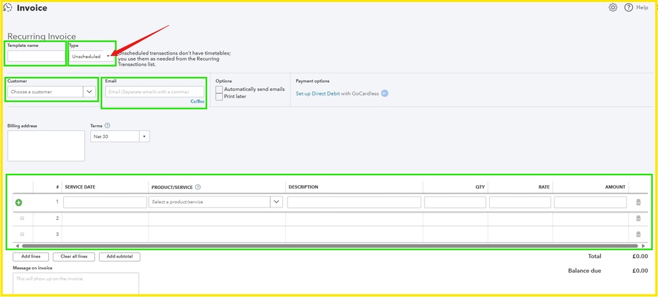Image resolution: width=658 pixels, height=297 pixels.
Task: Click the Balance due label
Action: coord(585,271)
